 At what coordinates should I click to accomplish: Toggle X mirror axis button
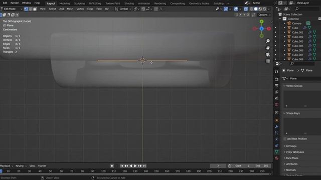[240, 14]
